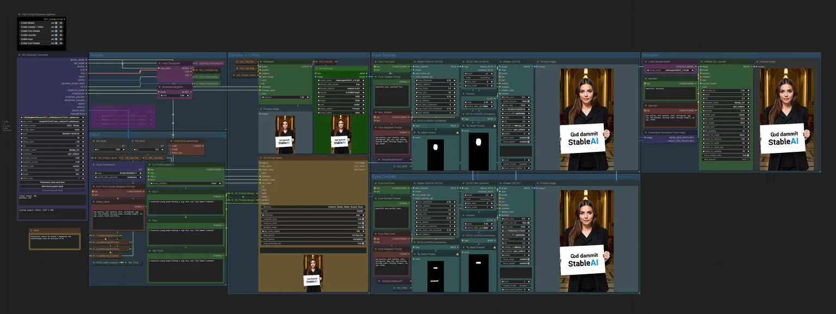
Task: Toggle Enable Face Detailer switch
Action: click(x=56, y=31)
